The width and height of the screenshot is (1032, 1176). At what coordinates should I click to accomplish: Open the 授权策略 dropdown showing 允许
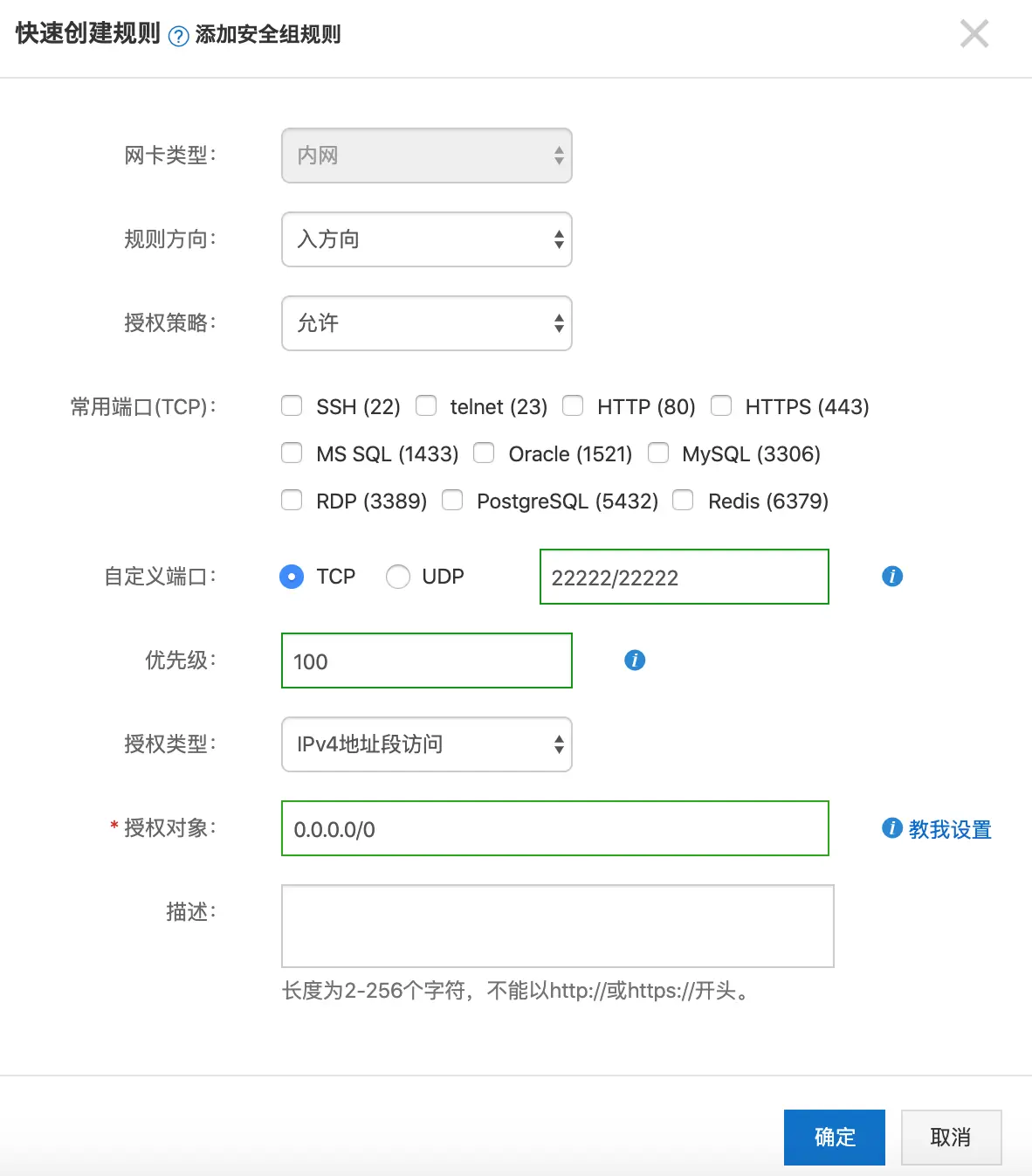(427, 323)
